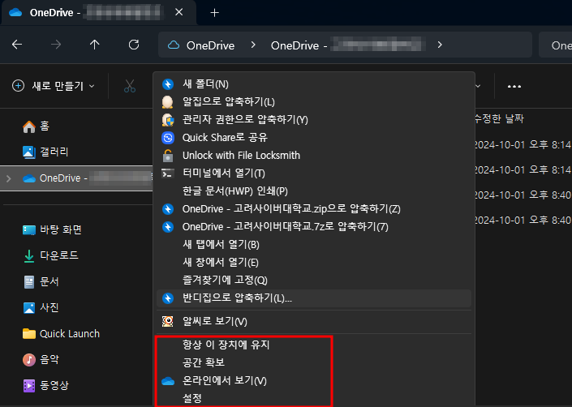Choose 터미널에서 열기(T)
The height and width of the screenshot is (407, 572).
(x=314, y=173)
